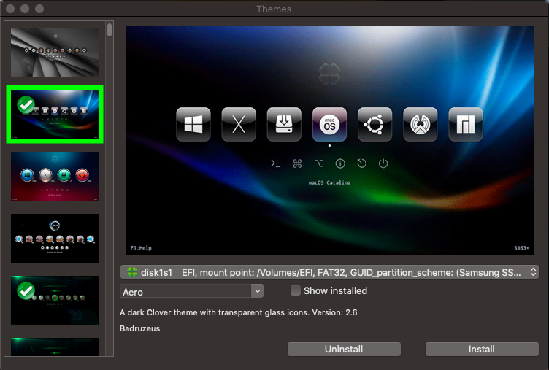
Task: Click the power shutdown icon in preview
Action: (383, 163)
